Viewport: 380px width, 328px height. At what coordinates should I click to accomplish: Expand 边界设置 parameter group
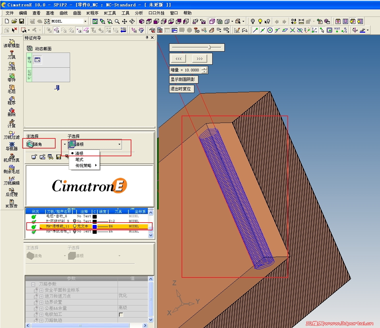click(x=41, y=302)
